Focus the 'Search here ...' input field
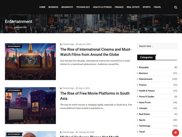 click(157, 46)
